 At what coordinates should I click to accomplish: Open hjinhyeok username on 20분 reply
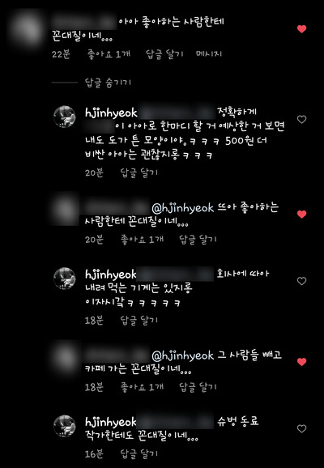tap(111, 113)
